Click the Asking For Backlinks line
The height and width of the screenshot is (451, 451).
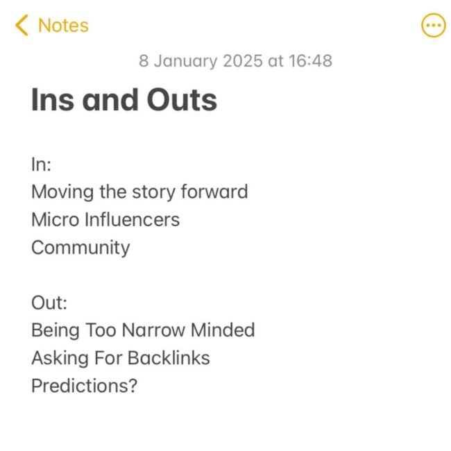(x=121, y=358)
